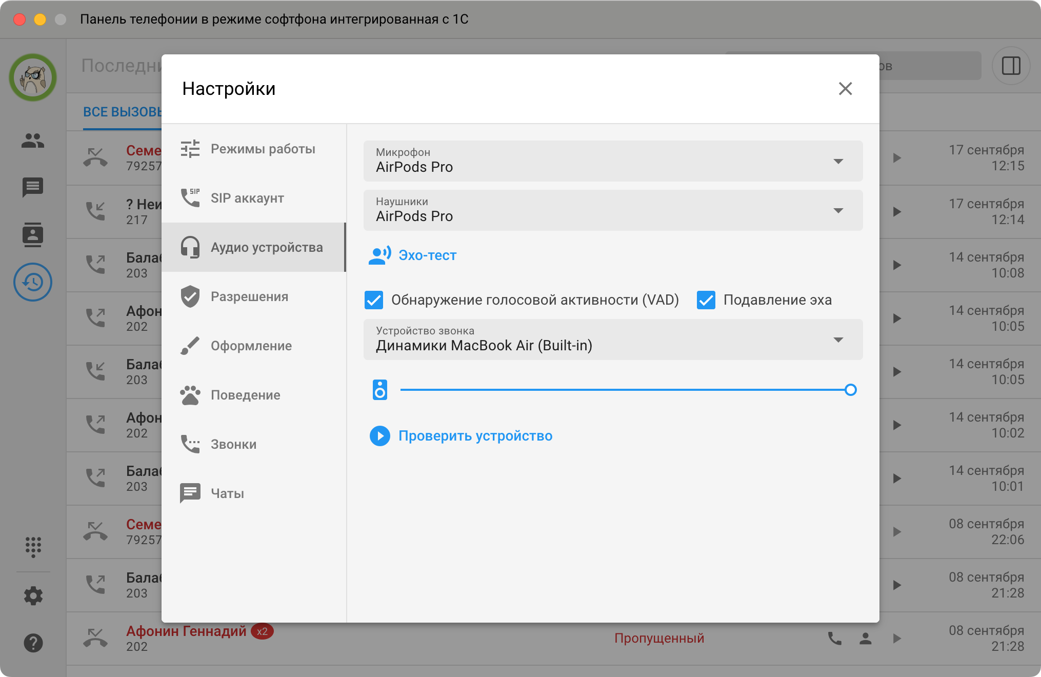Viewport: 1041px width, 677px height.
Task: Select the Оформление settings section
Action: click(x=254, y=346)
